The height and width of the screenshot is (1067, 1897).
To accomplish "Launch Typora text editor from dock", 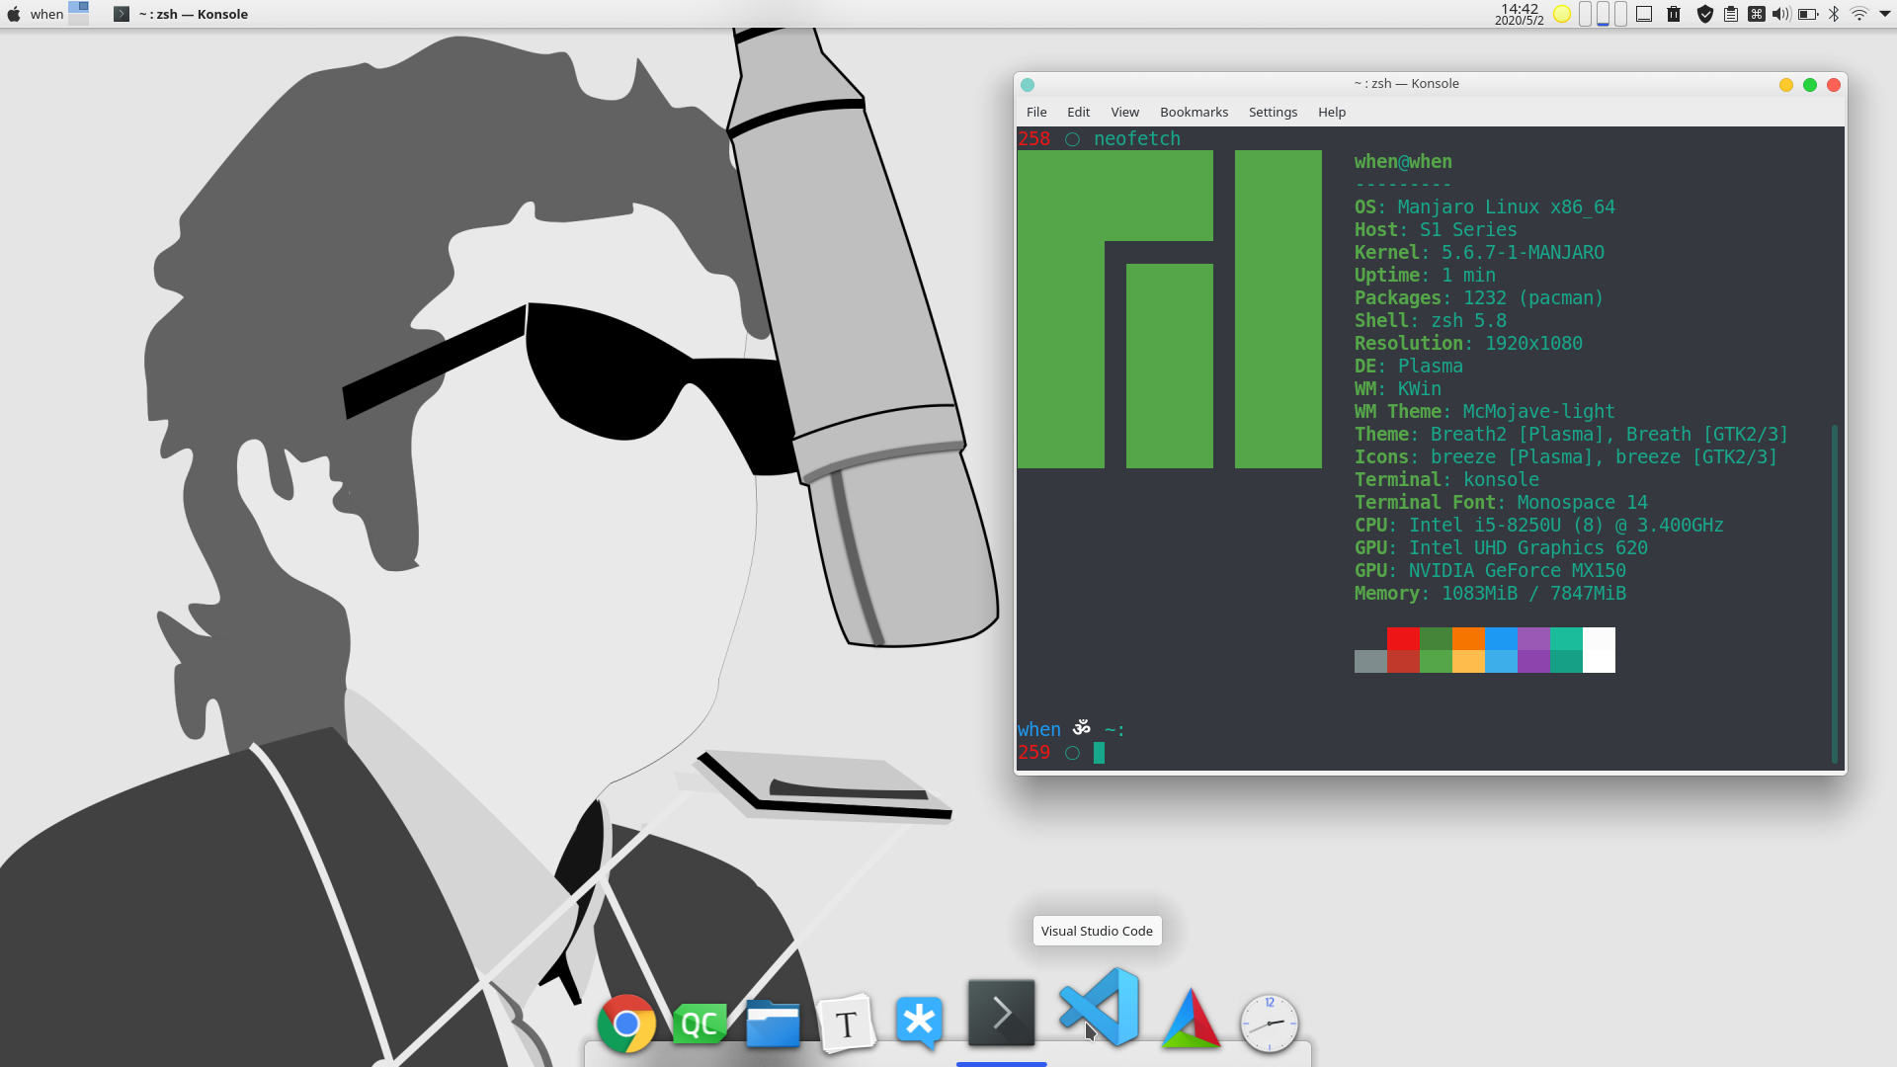I will 847,1024.
